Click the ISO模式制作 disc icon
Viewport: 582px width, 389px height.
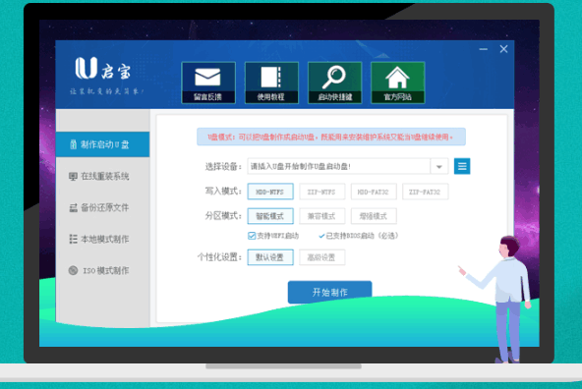point(73,270)
